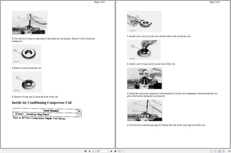Screen dimensions: 231x153
Task: Click the 'Page 3 of 4' label
Action: [x=215, y=2]
